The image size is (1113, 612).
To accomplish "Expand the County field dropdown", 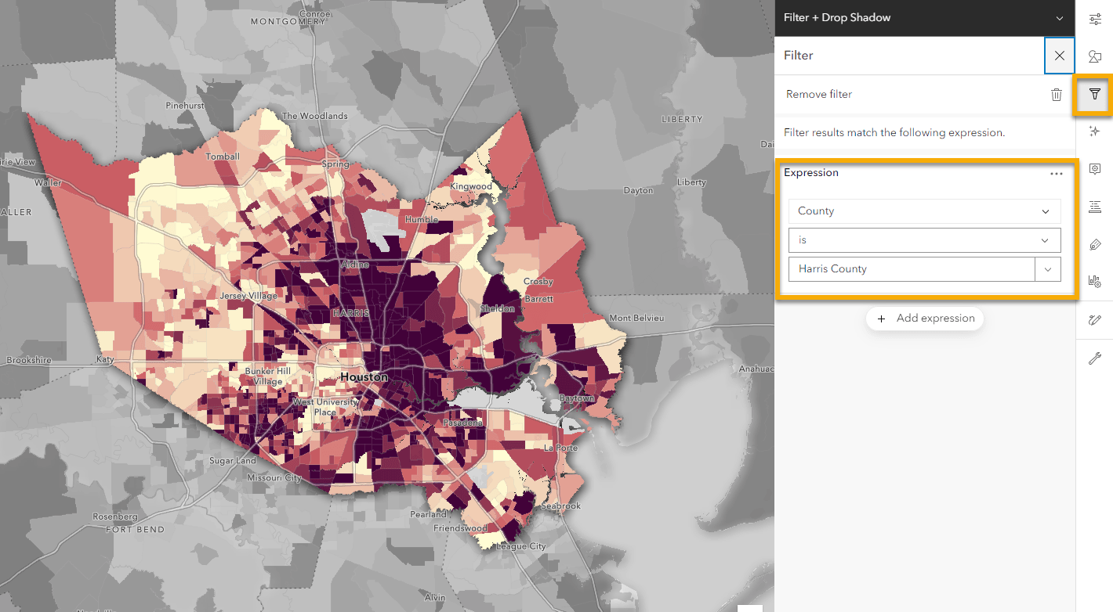I will (925, 211).
